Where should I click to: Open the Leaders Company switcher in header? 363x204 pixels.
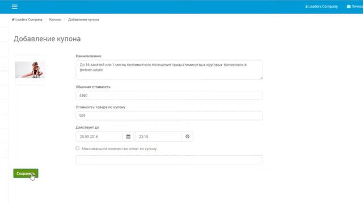(322, 6)
